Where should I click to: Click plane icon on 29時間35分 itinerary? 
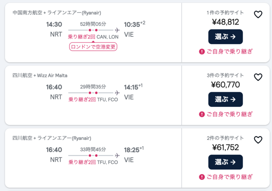[117, 93]
